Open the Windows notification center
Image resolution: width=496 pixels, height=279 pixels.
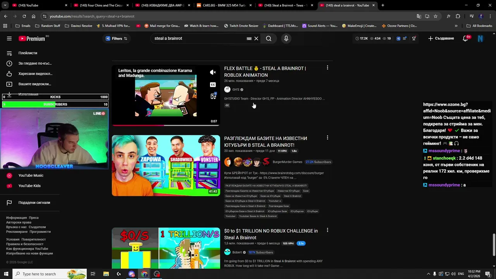tap(488, 274)
